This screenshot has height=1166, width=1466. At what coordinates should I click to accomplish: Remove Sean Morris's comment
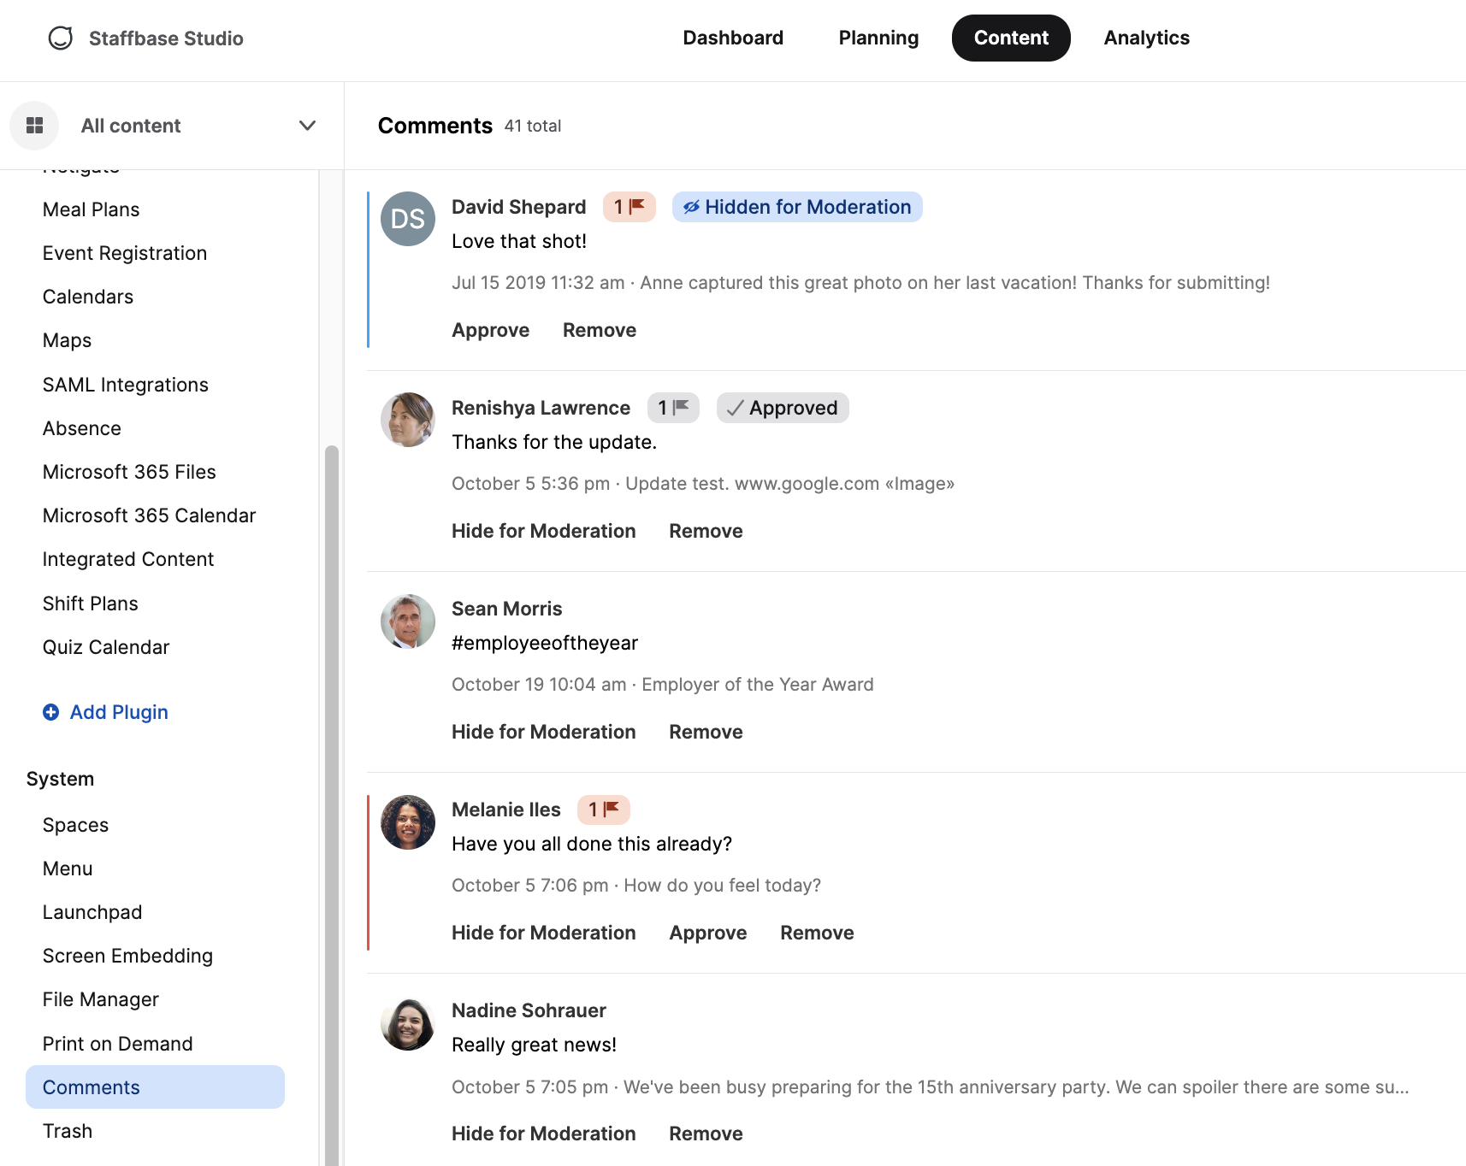tap(706, 732)
